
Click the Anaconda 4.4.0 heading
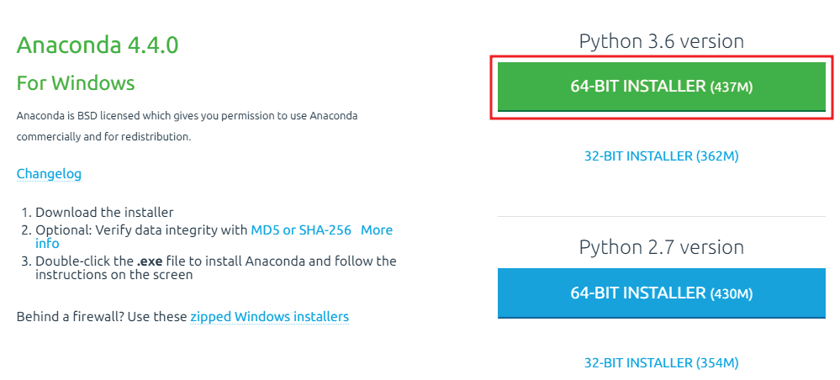(x=98, y=45)
